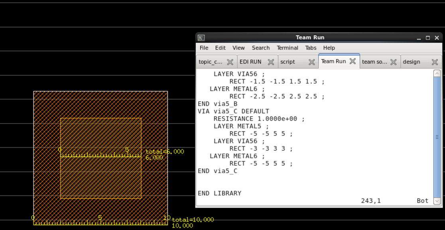Open the Terminal menu
Image resolution: width=445 pixels, height=230 pixels.
pyautogui.click(x=287, y=48)
